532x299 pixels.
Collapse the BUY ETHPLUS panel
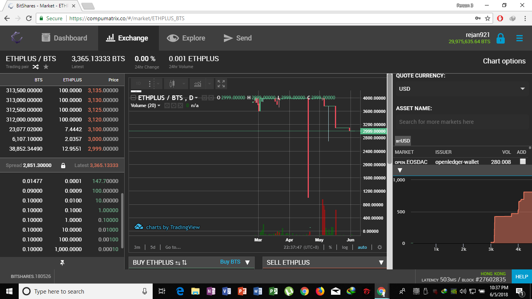pos(247,262)
